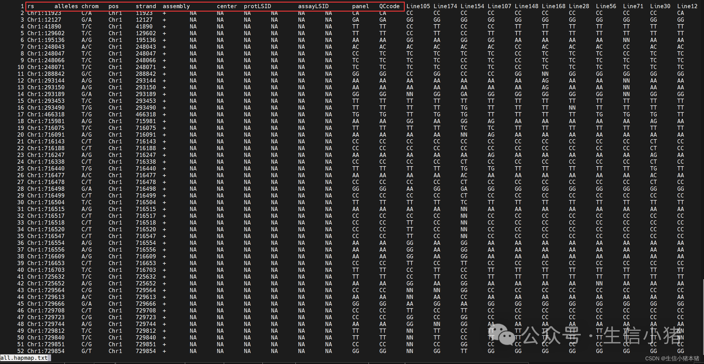Screen dimensions: 704x364
Task: Click the 'protLSID' header text
Action: click(x=257, y=6)
